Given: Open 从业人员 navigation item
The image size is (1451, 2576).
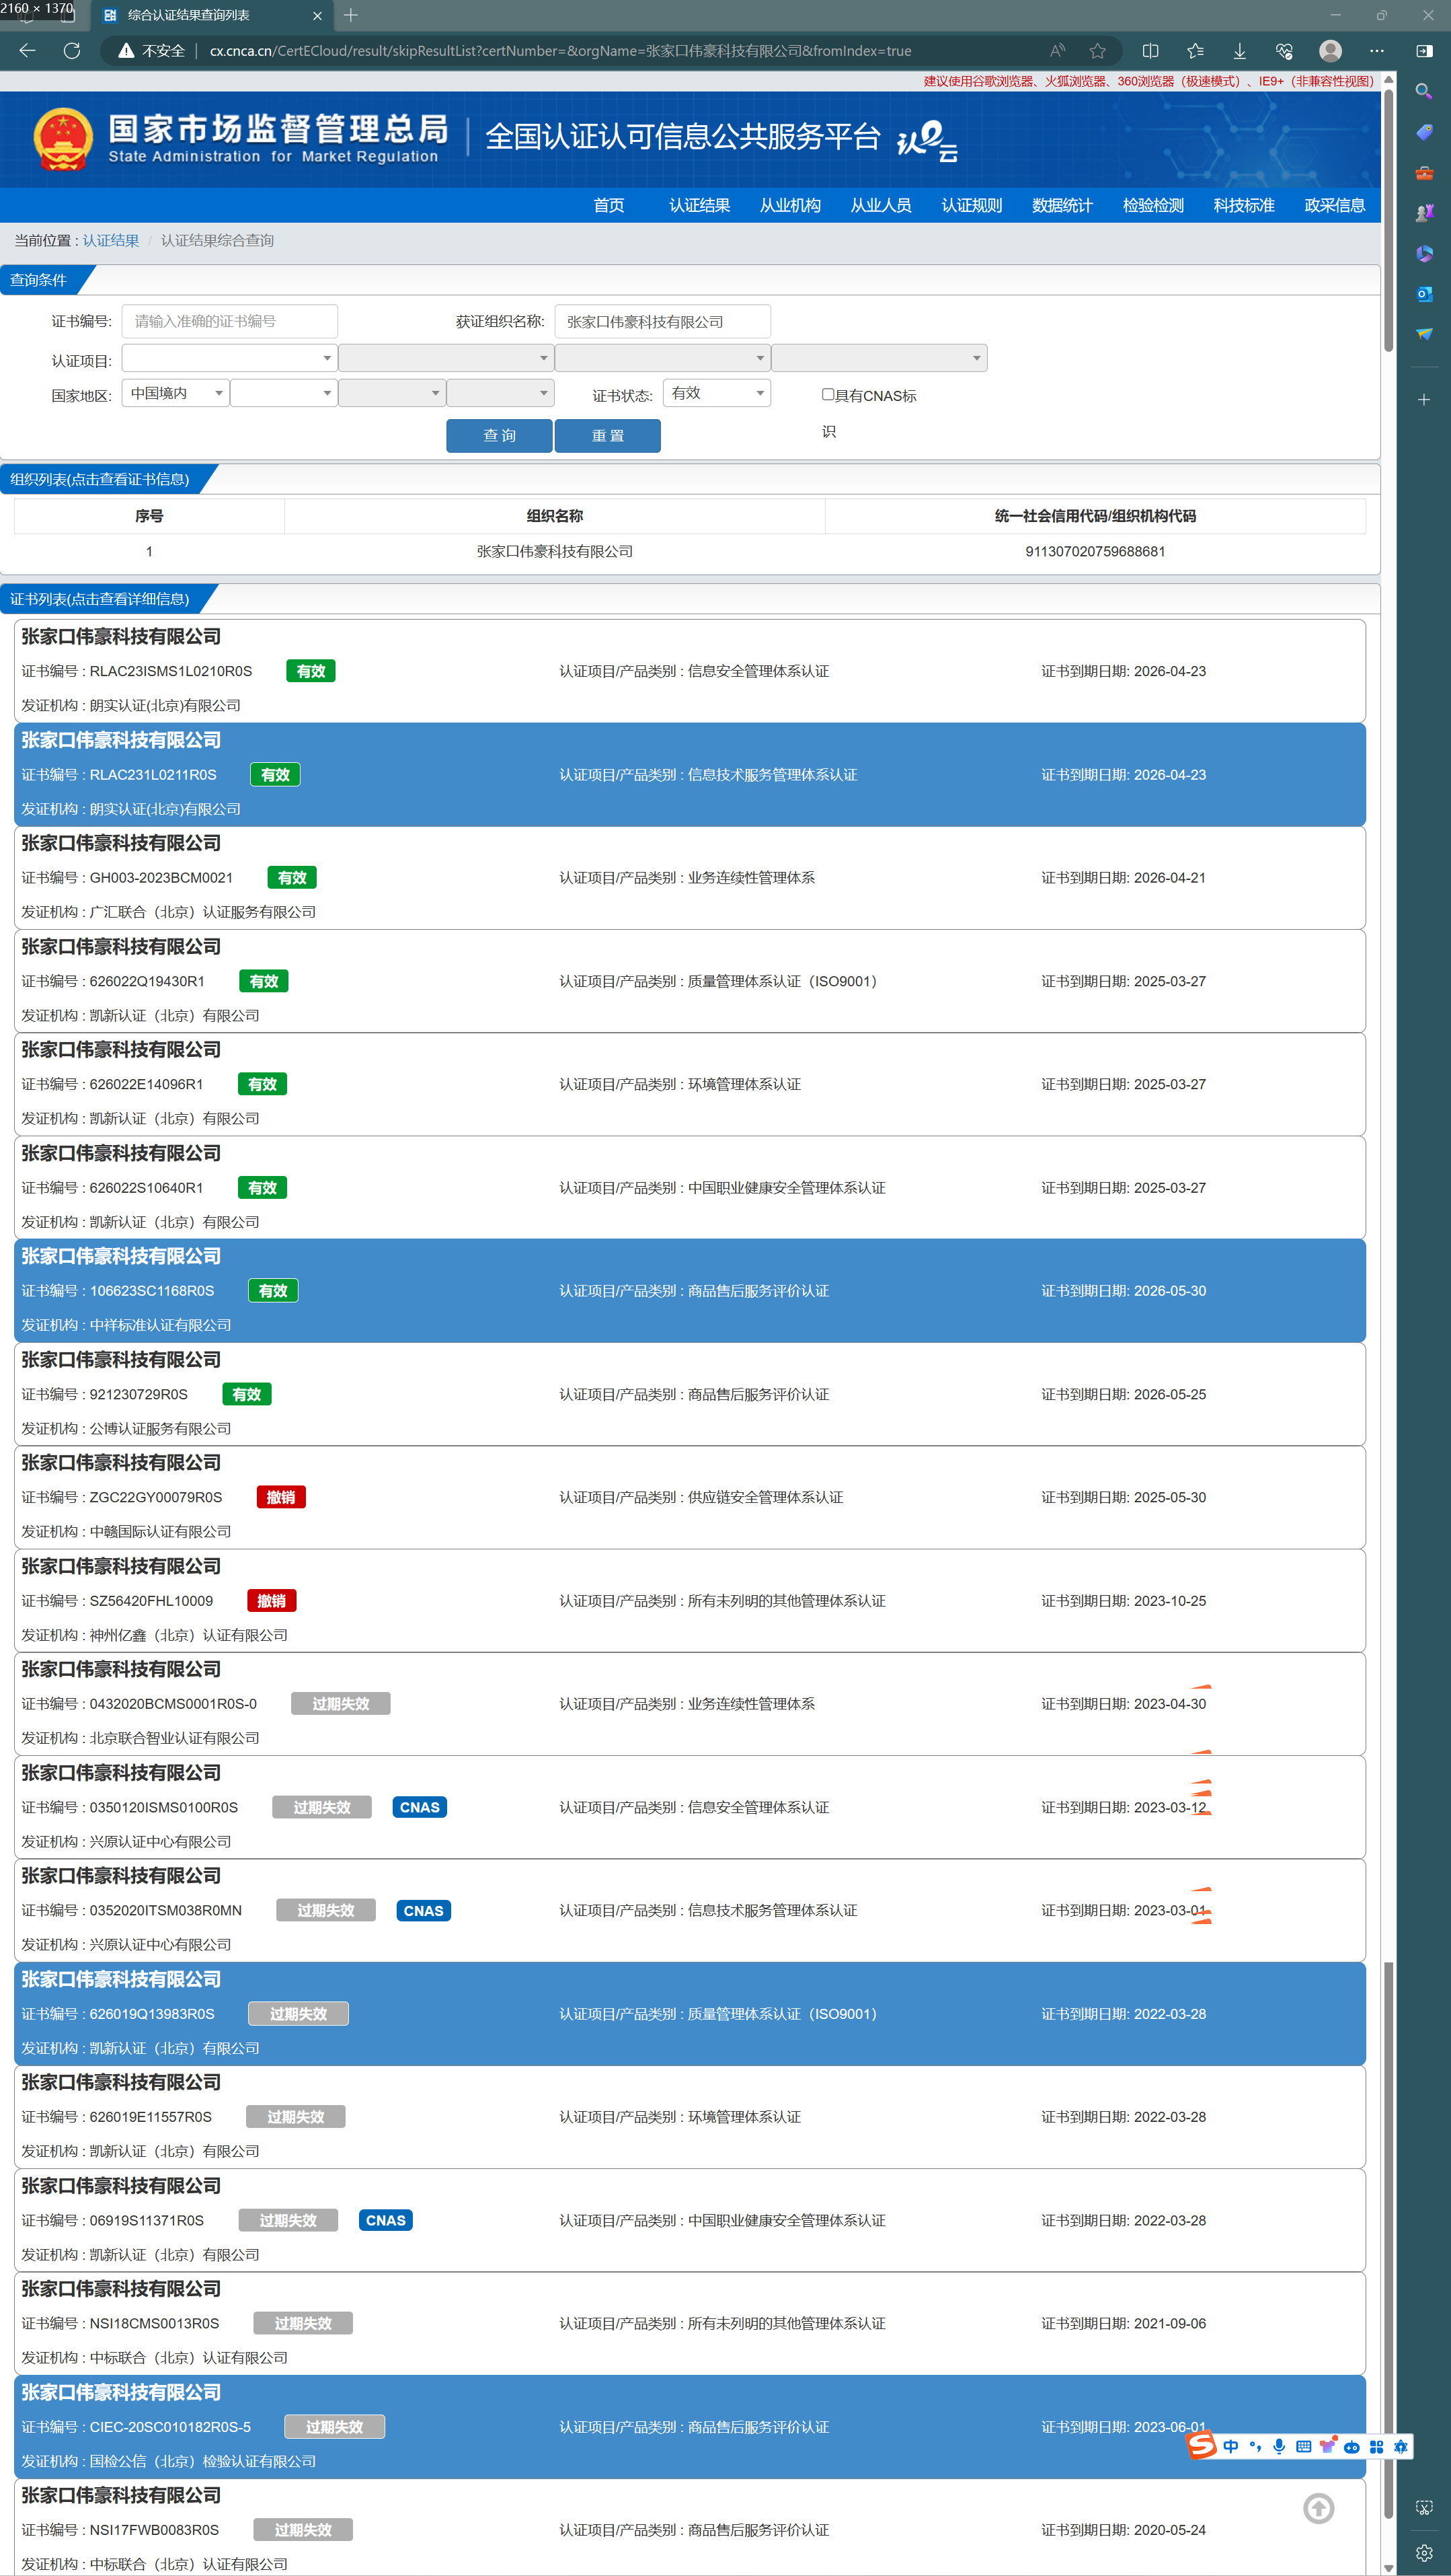Looking at the screenshot, I should pyautogui.click(x=880, y=205).
